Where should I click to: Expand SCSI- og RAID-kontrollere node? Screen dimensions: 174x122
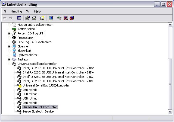click(x=9, y=42)
